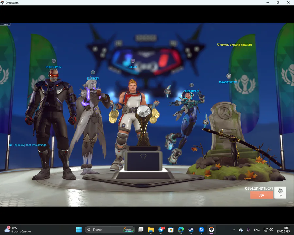Image resolution: width=294 pixels, height=235 pixels.
Task: Click the rank badge above RUSTRAVEN
Action: coord(54,61)
